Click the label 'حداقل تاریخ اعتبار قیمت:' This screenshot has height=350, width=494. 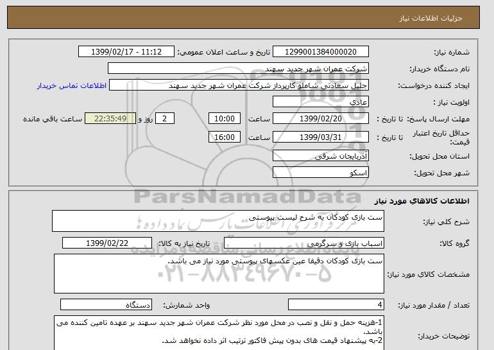click(441, 137)
